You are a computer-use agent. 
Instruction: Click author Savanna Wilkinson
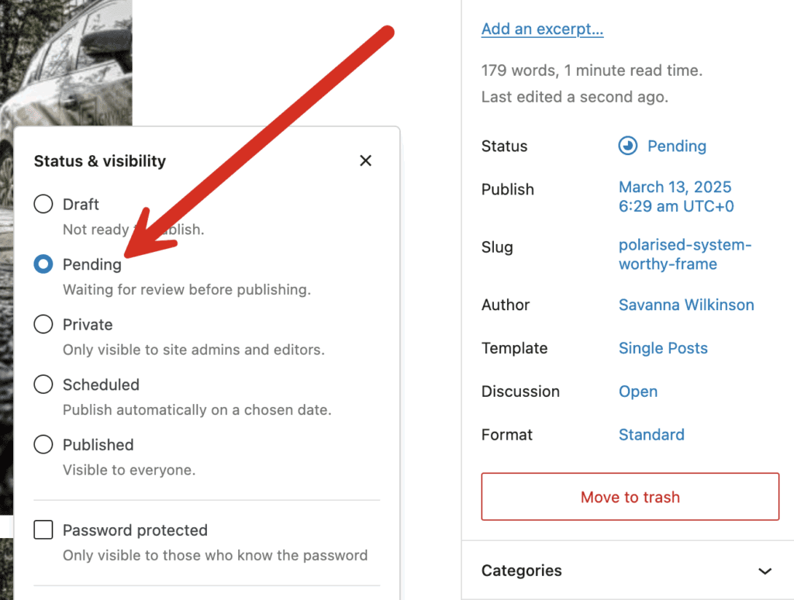click(x=686, y=305)
